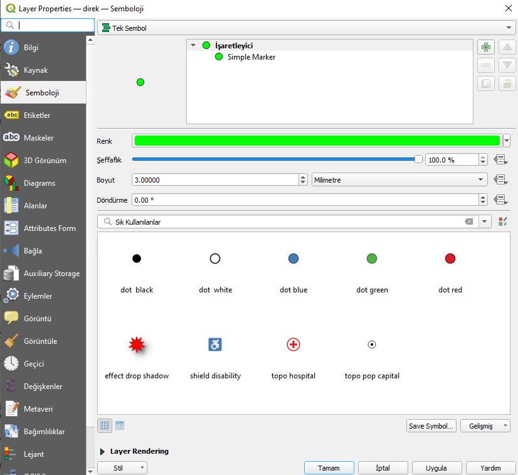Switch the symbol list to list view
The width and height of the screenshot is (518, 475).
[x=120, y=425]
